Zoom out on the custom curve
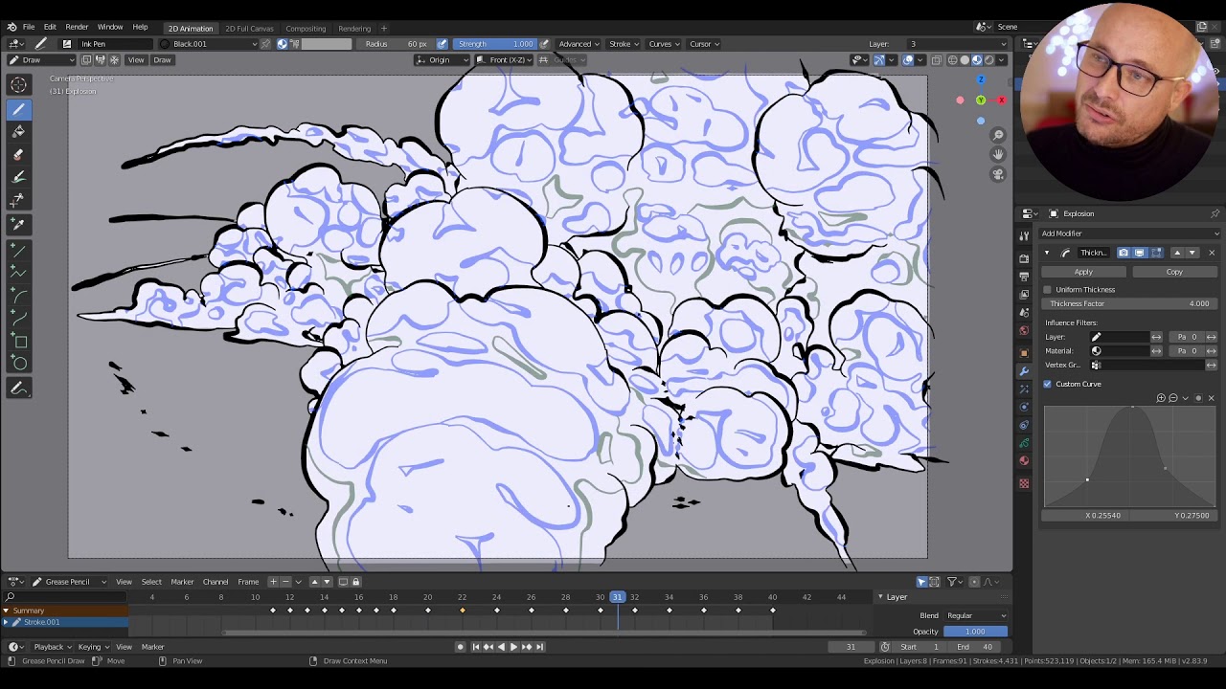This screenshot has height=689, width=1226. click(1173, 398)
